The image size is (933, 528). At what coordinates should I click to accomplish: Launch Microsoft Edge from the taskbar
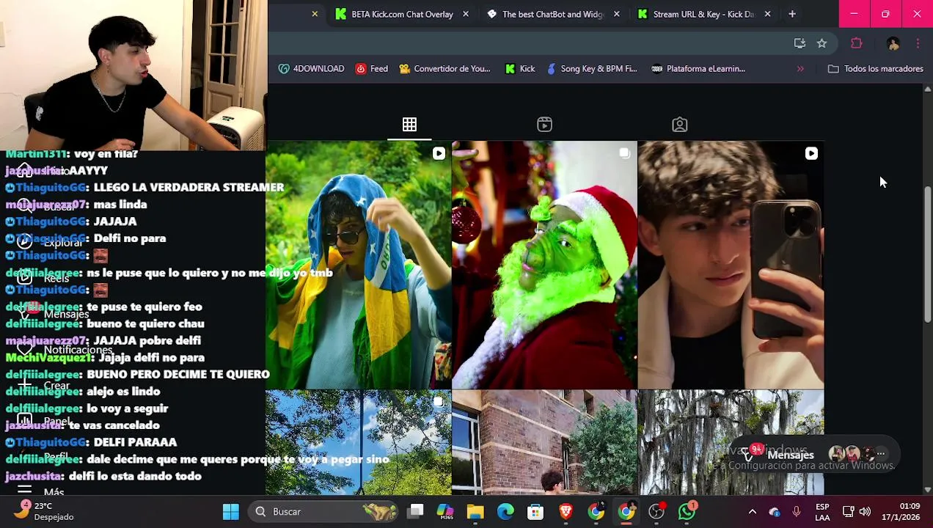click(505, 512)
